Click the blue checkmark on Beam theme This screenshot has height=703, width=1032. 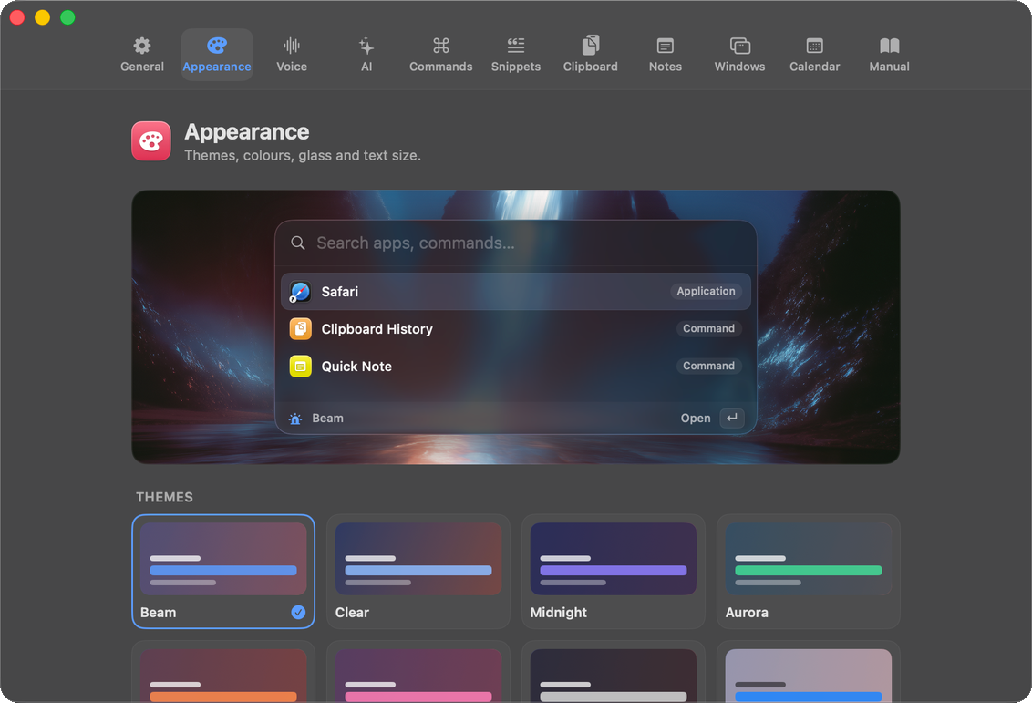point(298,612)
